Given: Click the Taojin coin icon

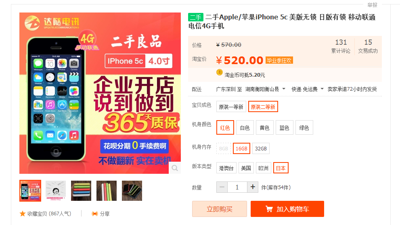Looking at the screenshot, I should [x=220, y=72].
